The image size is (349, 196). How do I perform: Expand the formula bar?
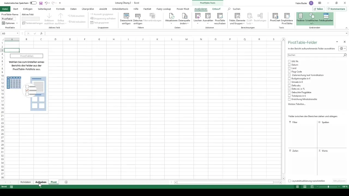pyautogui.click(x=347, y=33)
